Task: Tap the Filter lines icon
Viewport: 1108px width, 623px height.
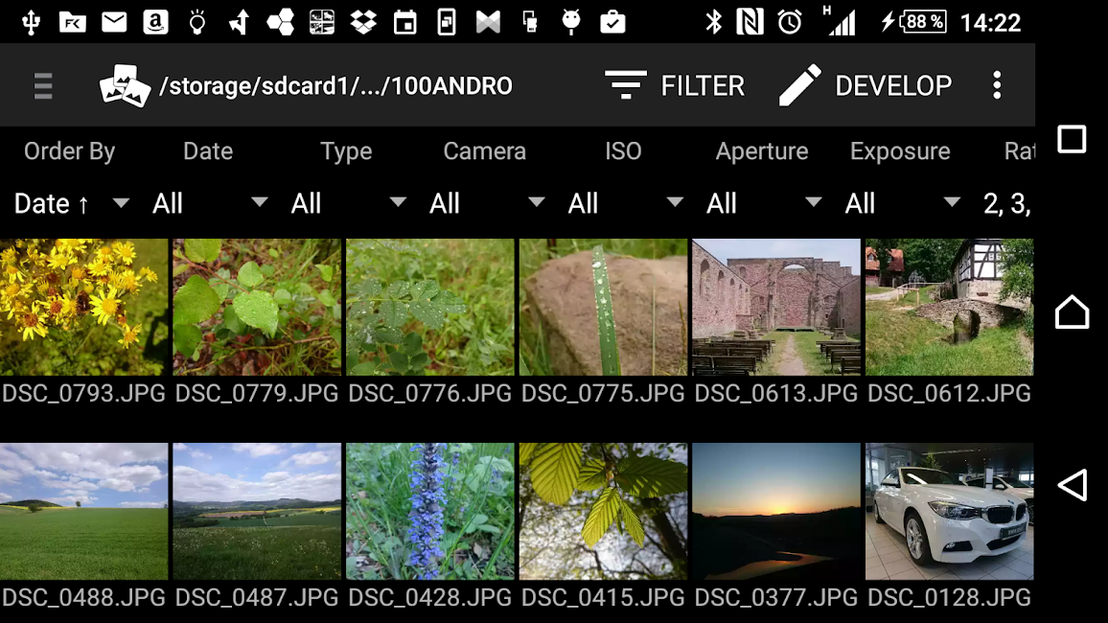Action: tap(626, 86)
